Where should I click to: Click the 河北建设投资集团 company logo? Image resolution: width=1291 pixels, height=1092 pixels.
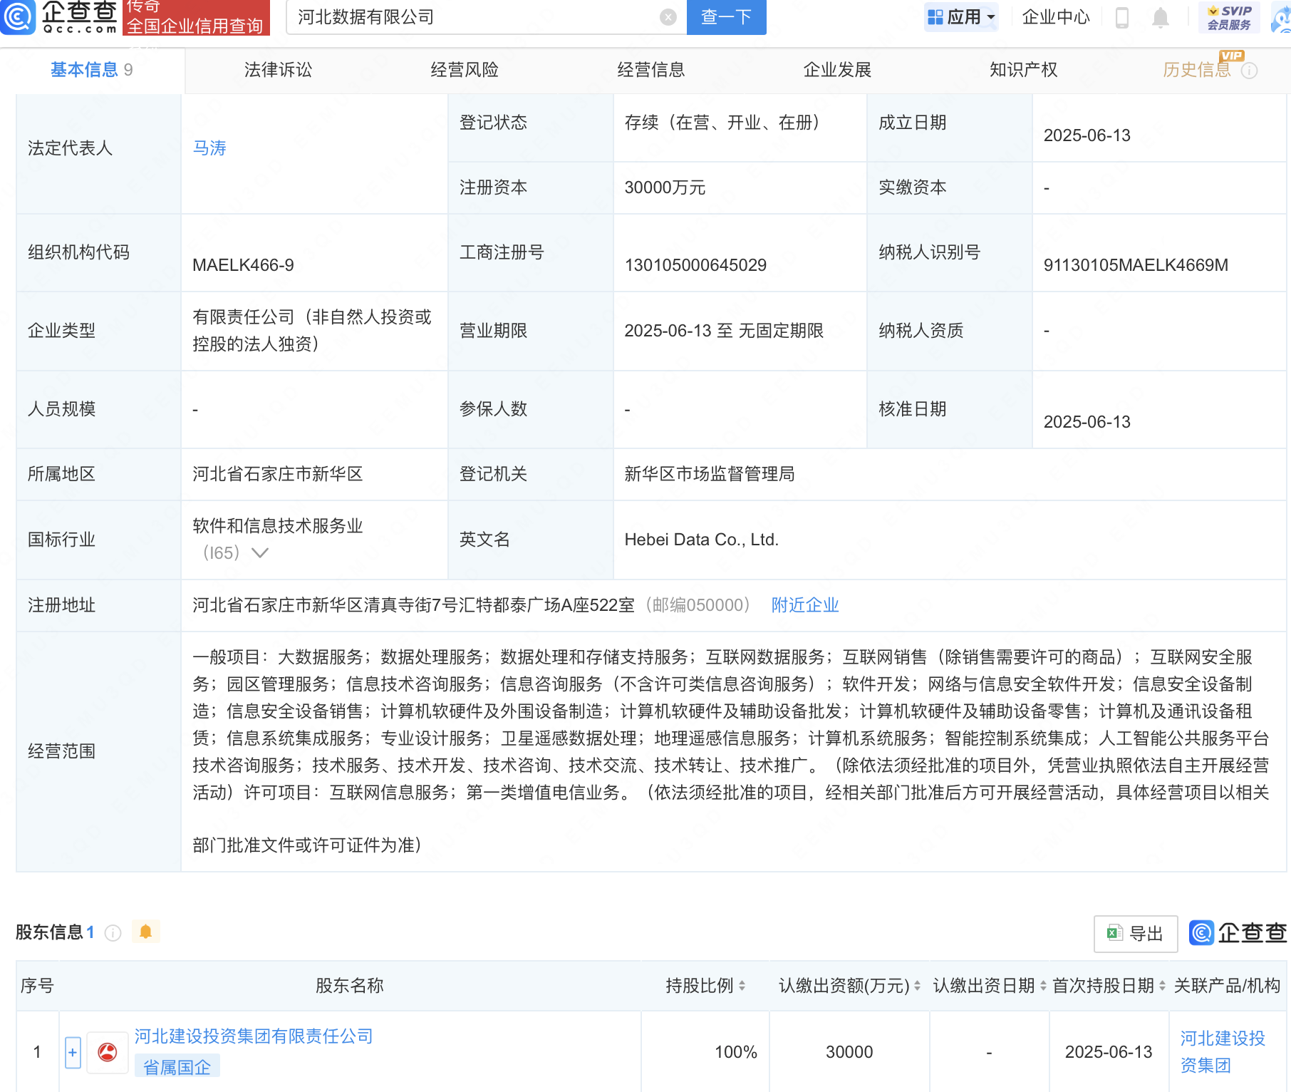point(108,1052)
